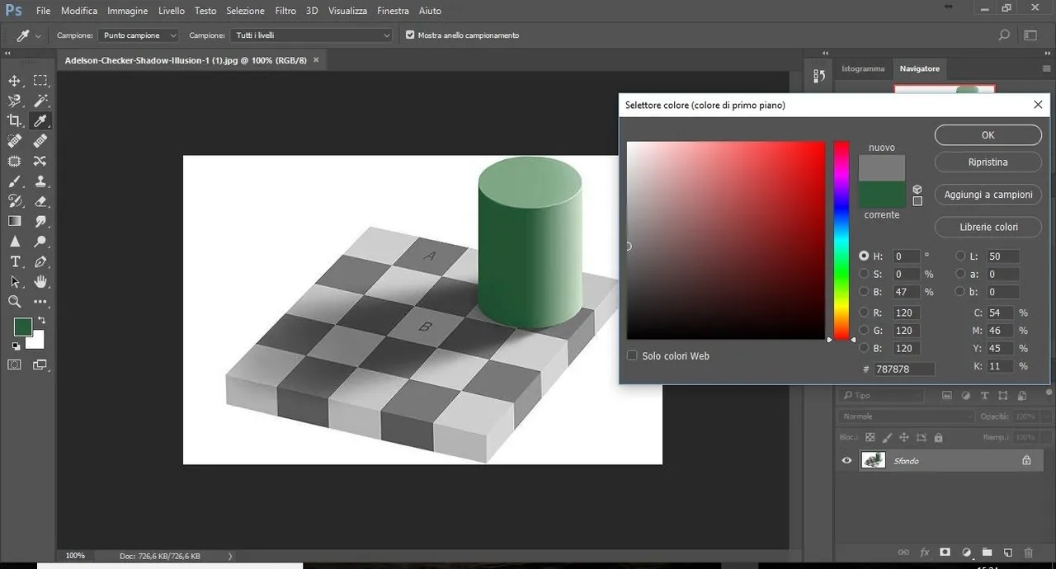Select the Spot Healing Brush tool
This screenshot has width=1056, height=569.
click(x=15, y=141)
